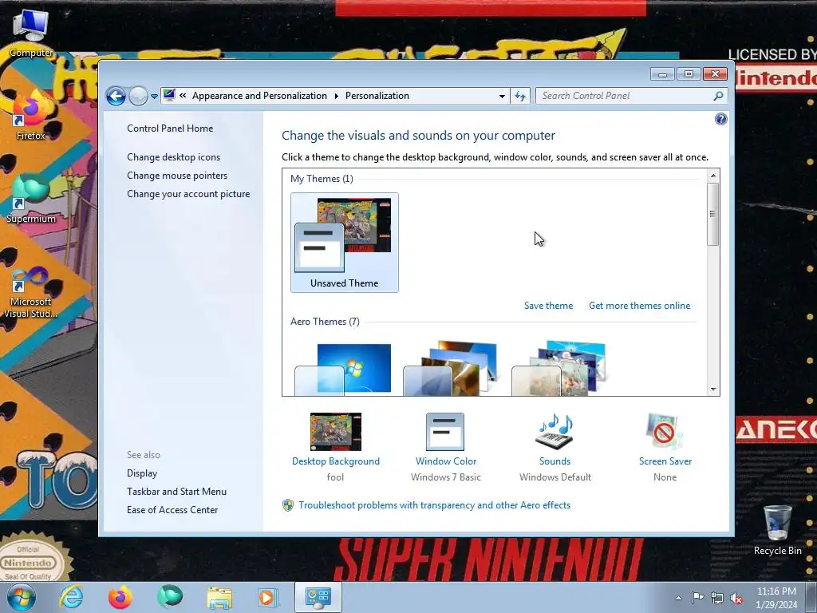Click the greyed-out Forward navigation button

point(138,96)
